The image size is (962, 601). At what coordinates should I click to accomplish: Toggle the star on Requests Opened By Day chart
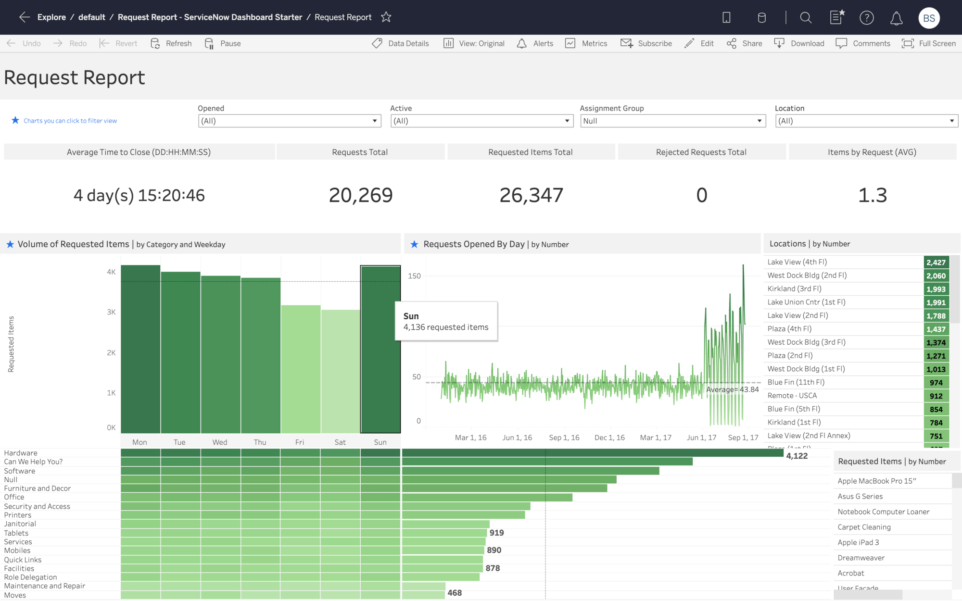click(x=414, y=244)
